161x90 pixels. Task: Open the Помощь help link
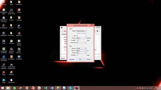(x=72, y=59)
